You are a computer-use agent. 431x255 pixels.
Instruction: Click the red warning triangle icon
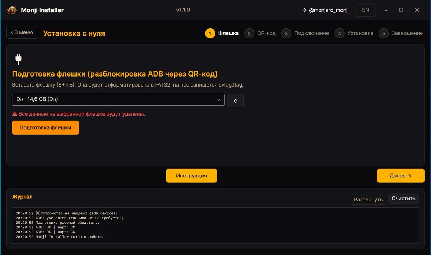click(x=15, y=114)
